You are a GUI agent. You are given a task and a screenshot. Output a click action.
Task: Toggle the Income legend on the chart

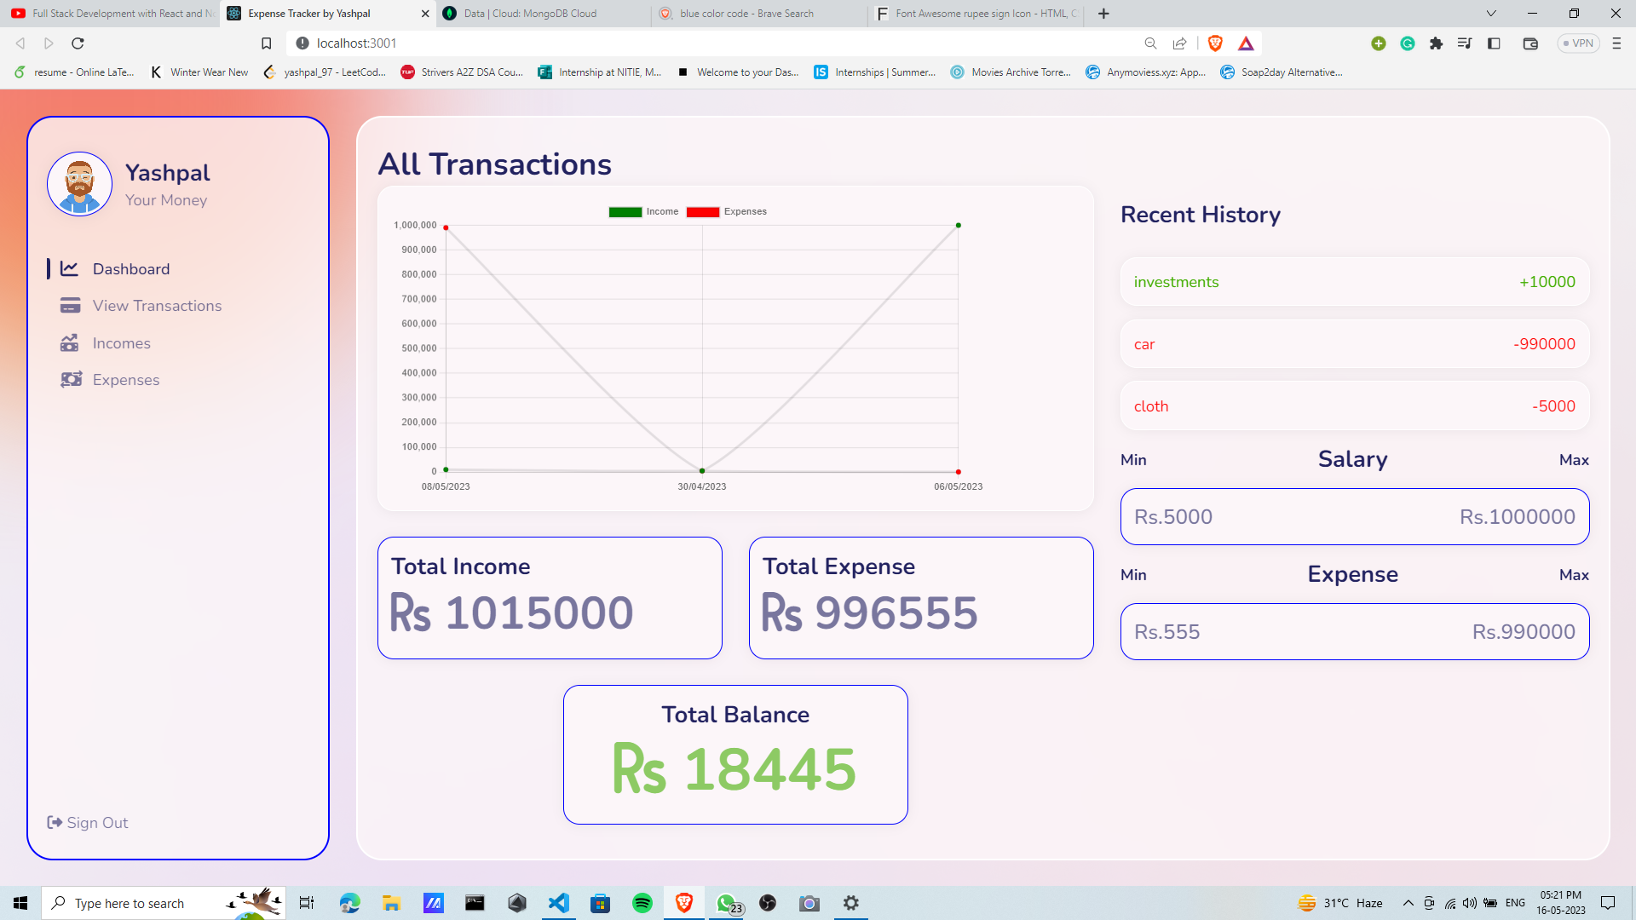coord(643,211)
